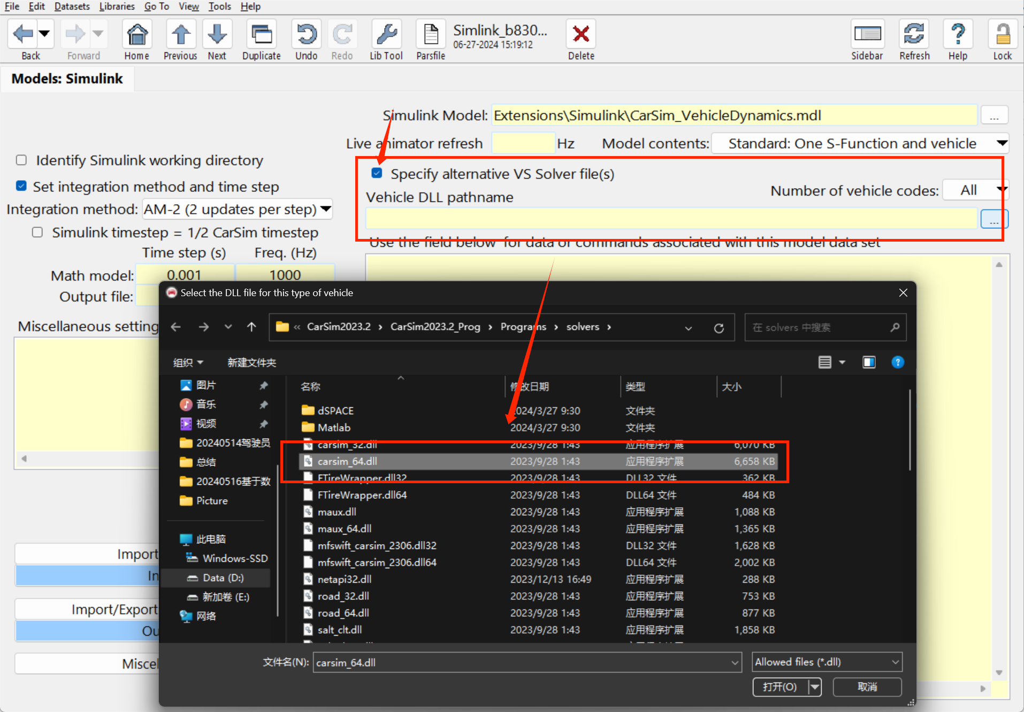Image resolution: width=1024 pixels, height=712 pixels.
Task: Open the Model contents dropdown
Action: tap(860, 143)
